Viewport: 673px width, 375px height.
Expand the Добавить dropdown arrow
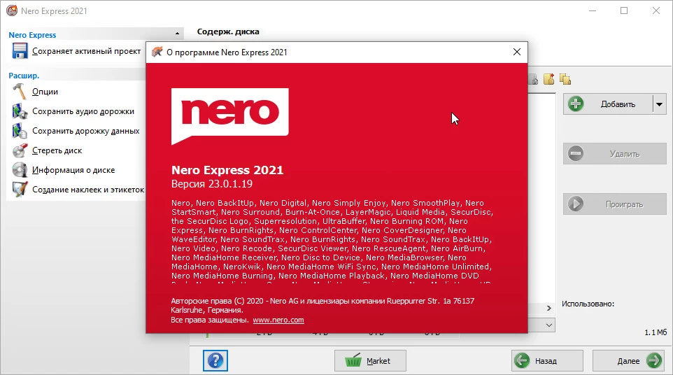pos(659,104)
